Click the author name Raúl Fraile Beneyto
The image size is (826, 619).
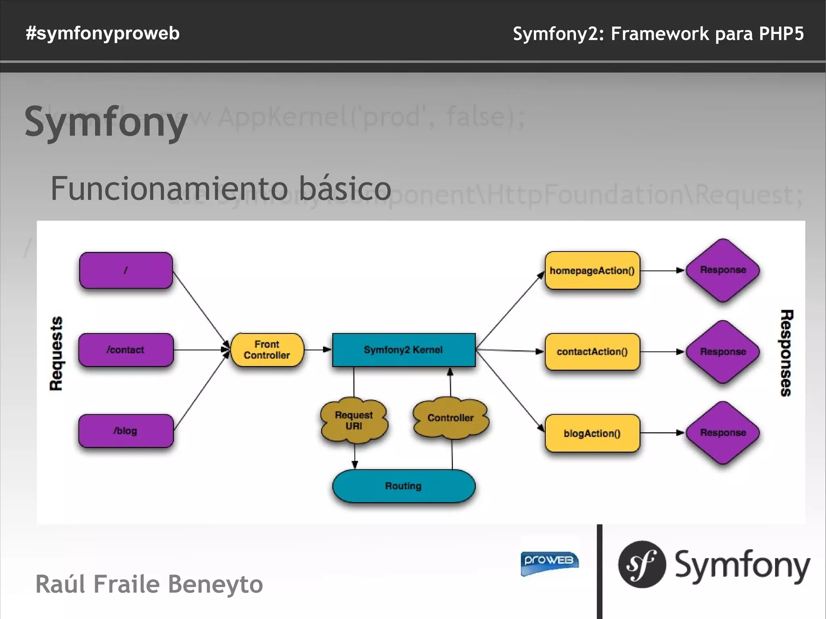149,584
